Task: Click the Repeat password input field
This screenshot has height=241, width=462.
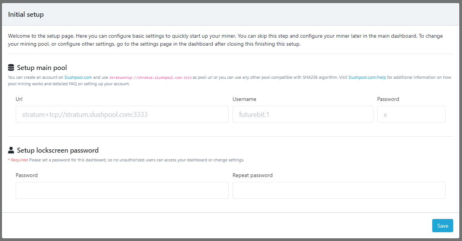Action: tap(339, 190)
